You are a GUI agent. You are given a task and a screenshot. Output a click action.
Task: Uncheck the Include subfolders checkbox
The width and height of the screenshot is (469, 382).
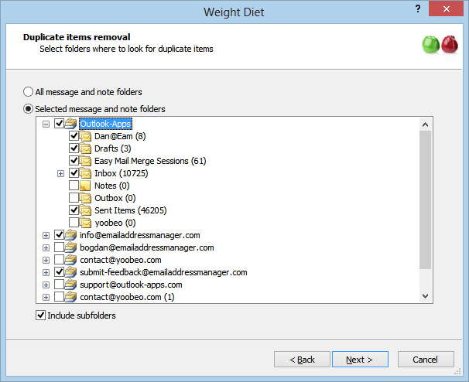point(40,315)
